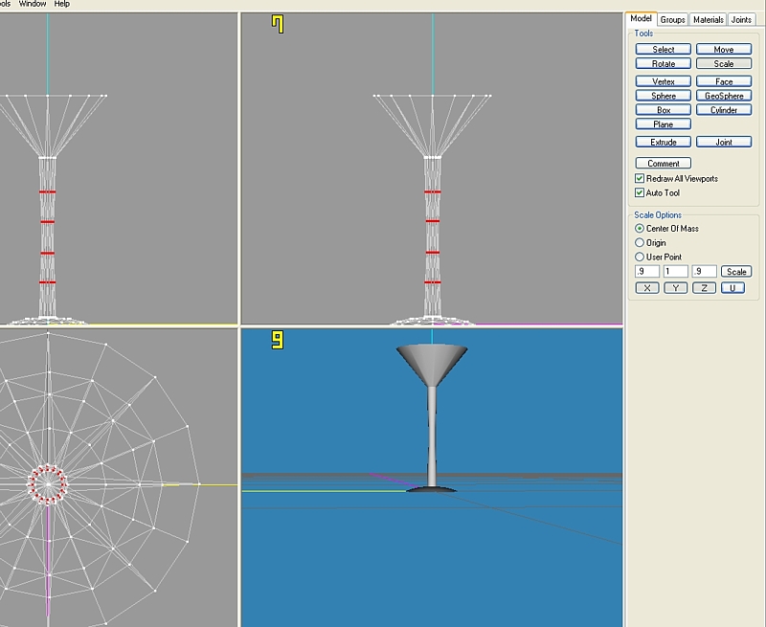The height and width of the screenshot is (627, 766).
Task: Choose the Rotate tool
Action: [x=663, y=64]
